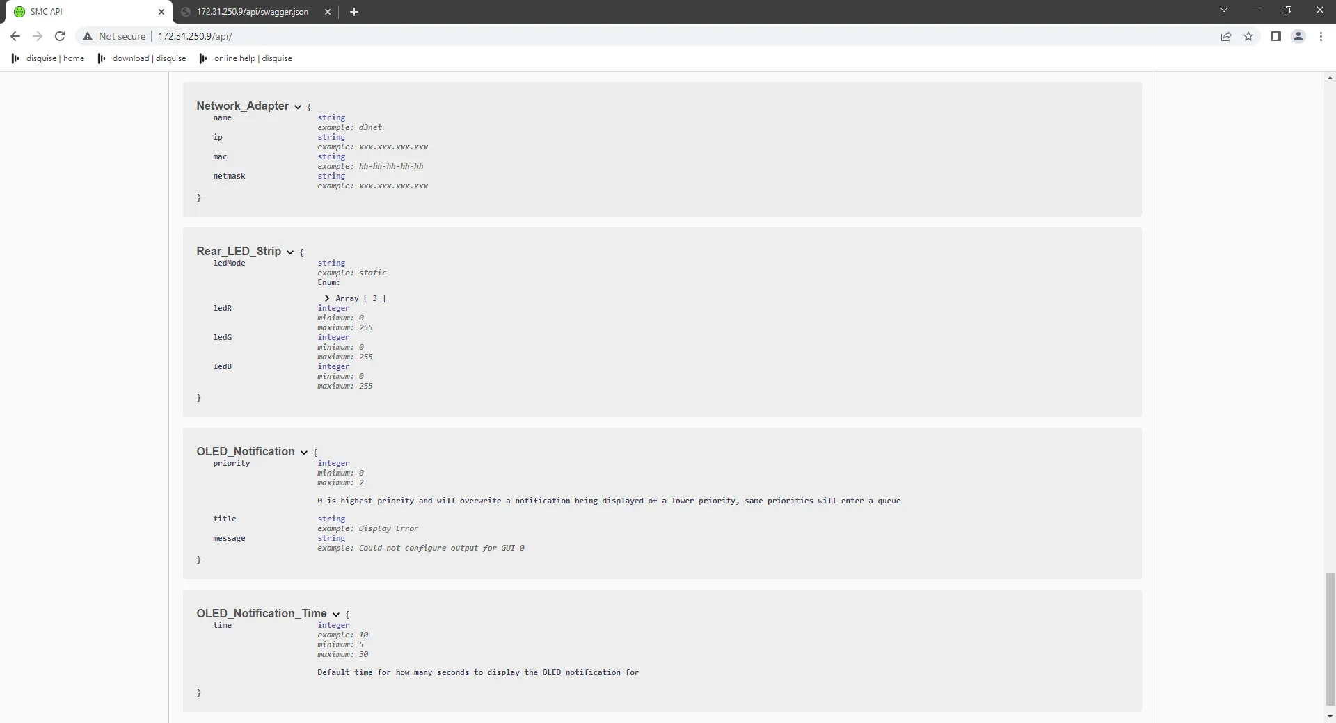
Task: Navigate back using the back arrow
Action: [x=15, y=36]
